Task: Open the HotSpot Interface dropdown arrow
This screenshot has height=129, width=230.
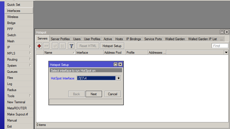Action: click(118, 78)
